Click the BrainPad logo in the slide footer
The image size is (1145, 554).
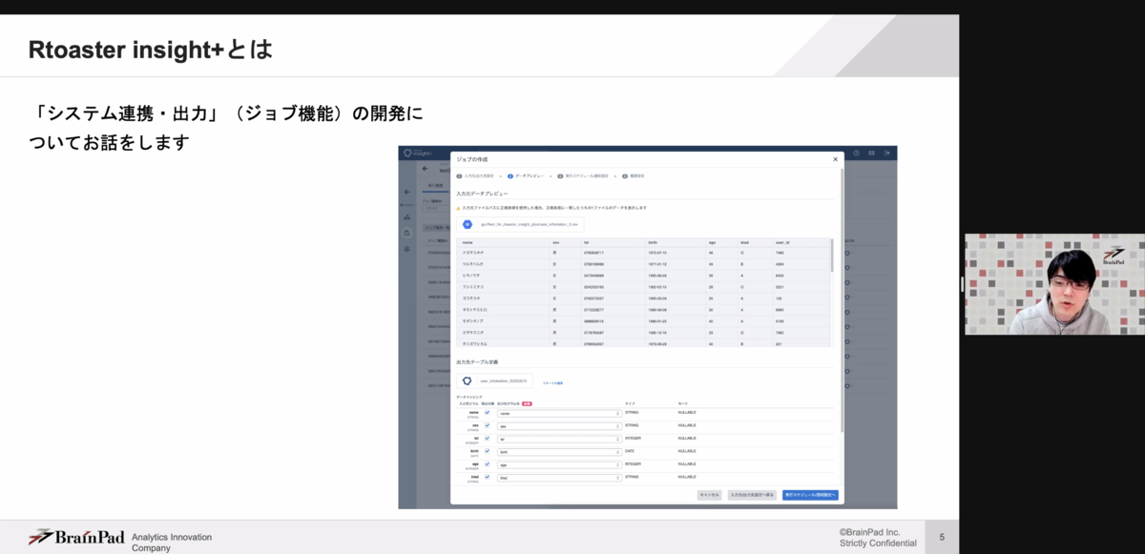pyautogui.click(x=76, y=537)
